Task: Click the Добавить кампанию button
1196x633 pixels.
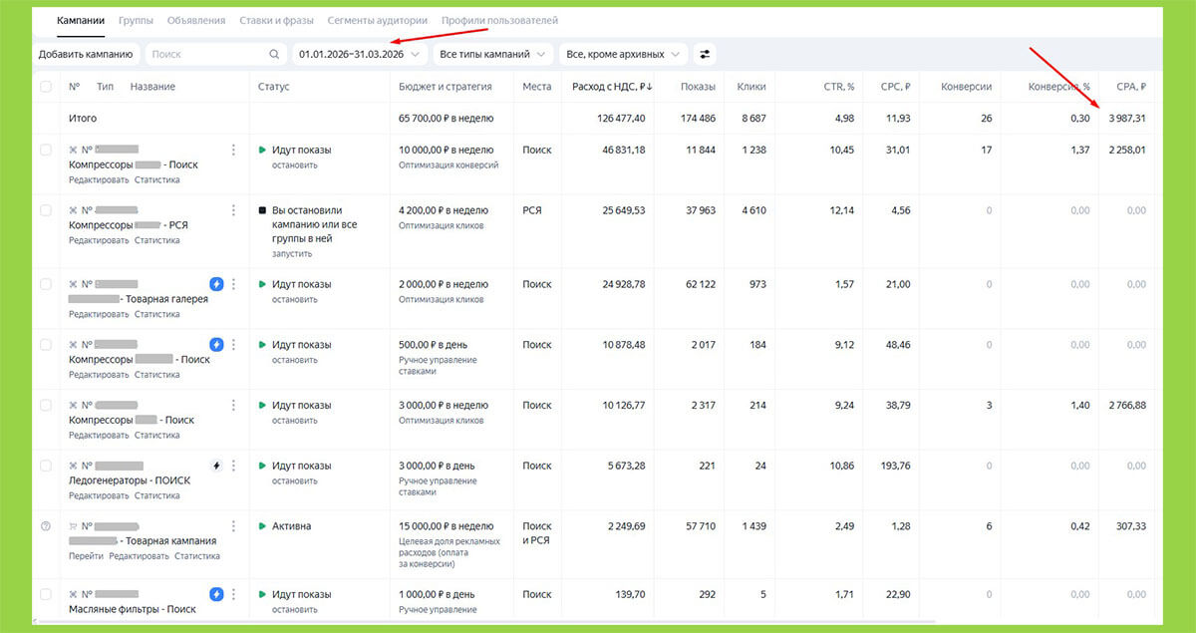Action: tap(86, 54)
